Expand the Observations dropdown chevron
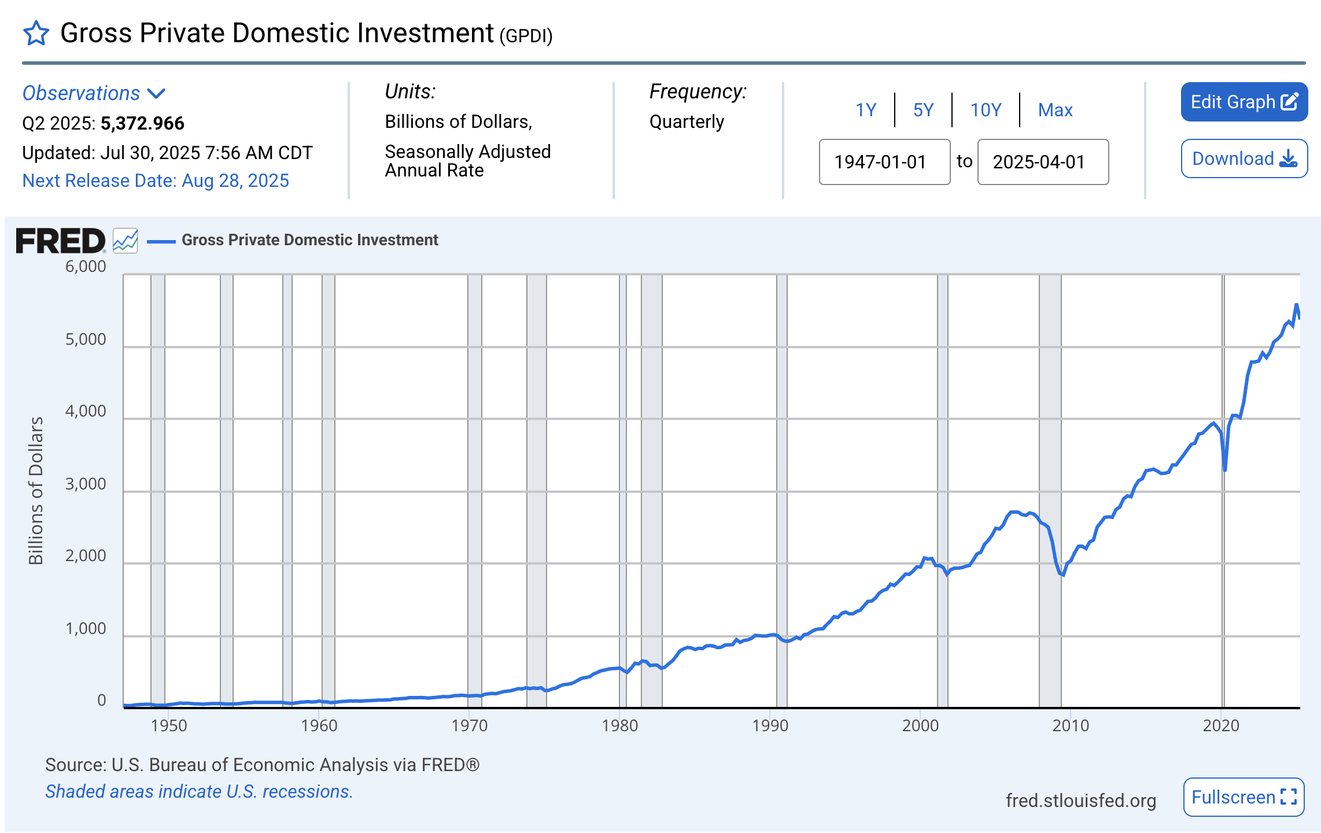 [x=156, y=93]
